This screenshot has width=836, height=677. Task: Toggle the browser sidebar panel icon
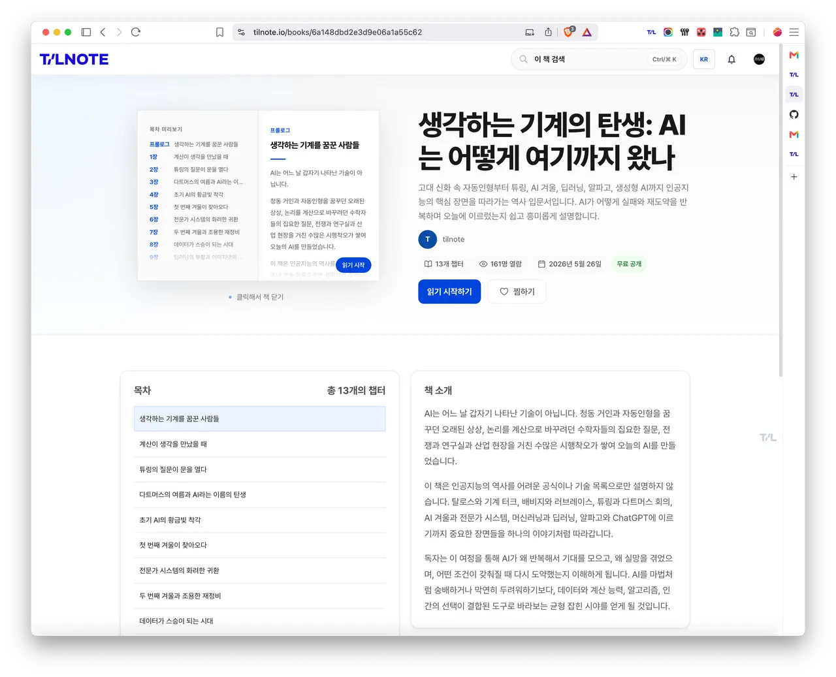click(x=86, y=32)
